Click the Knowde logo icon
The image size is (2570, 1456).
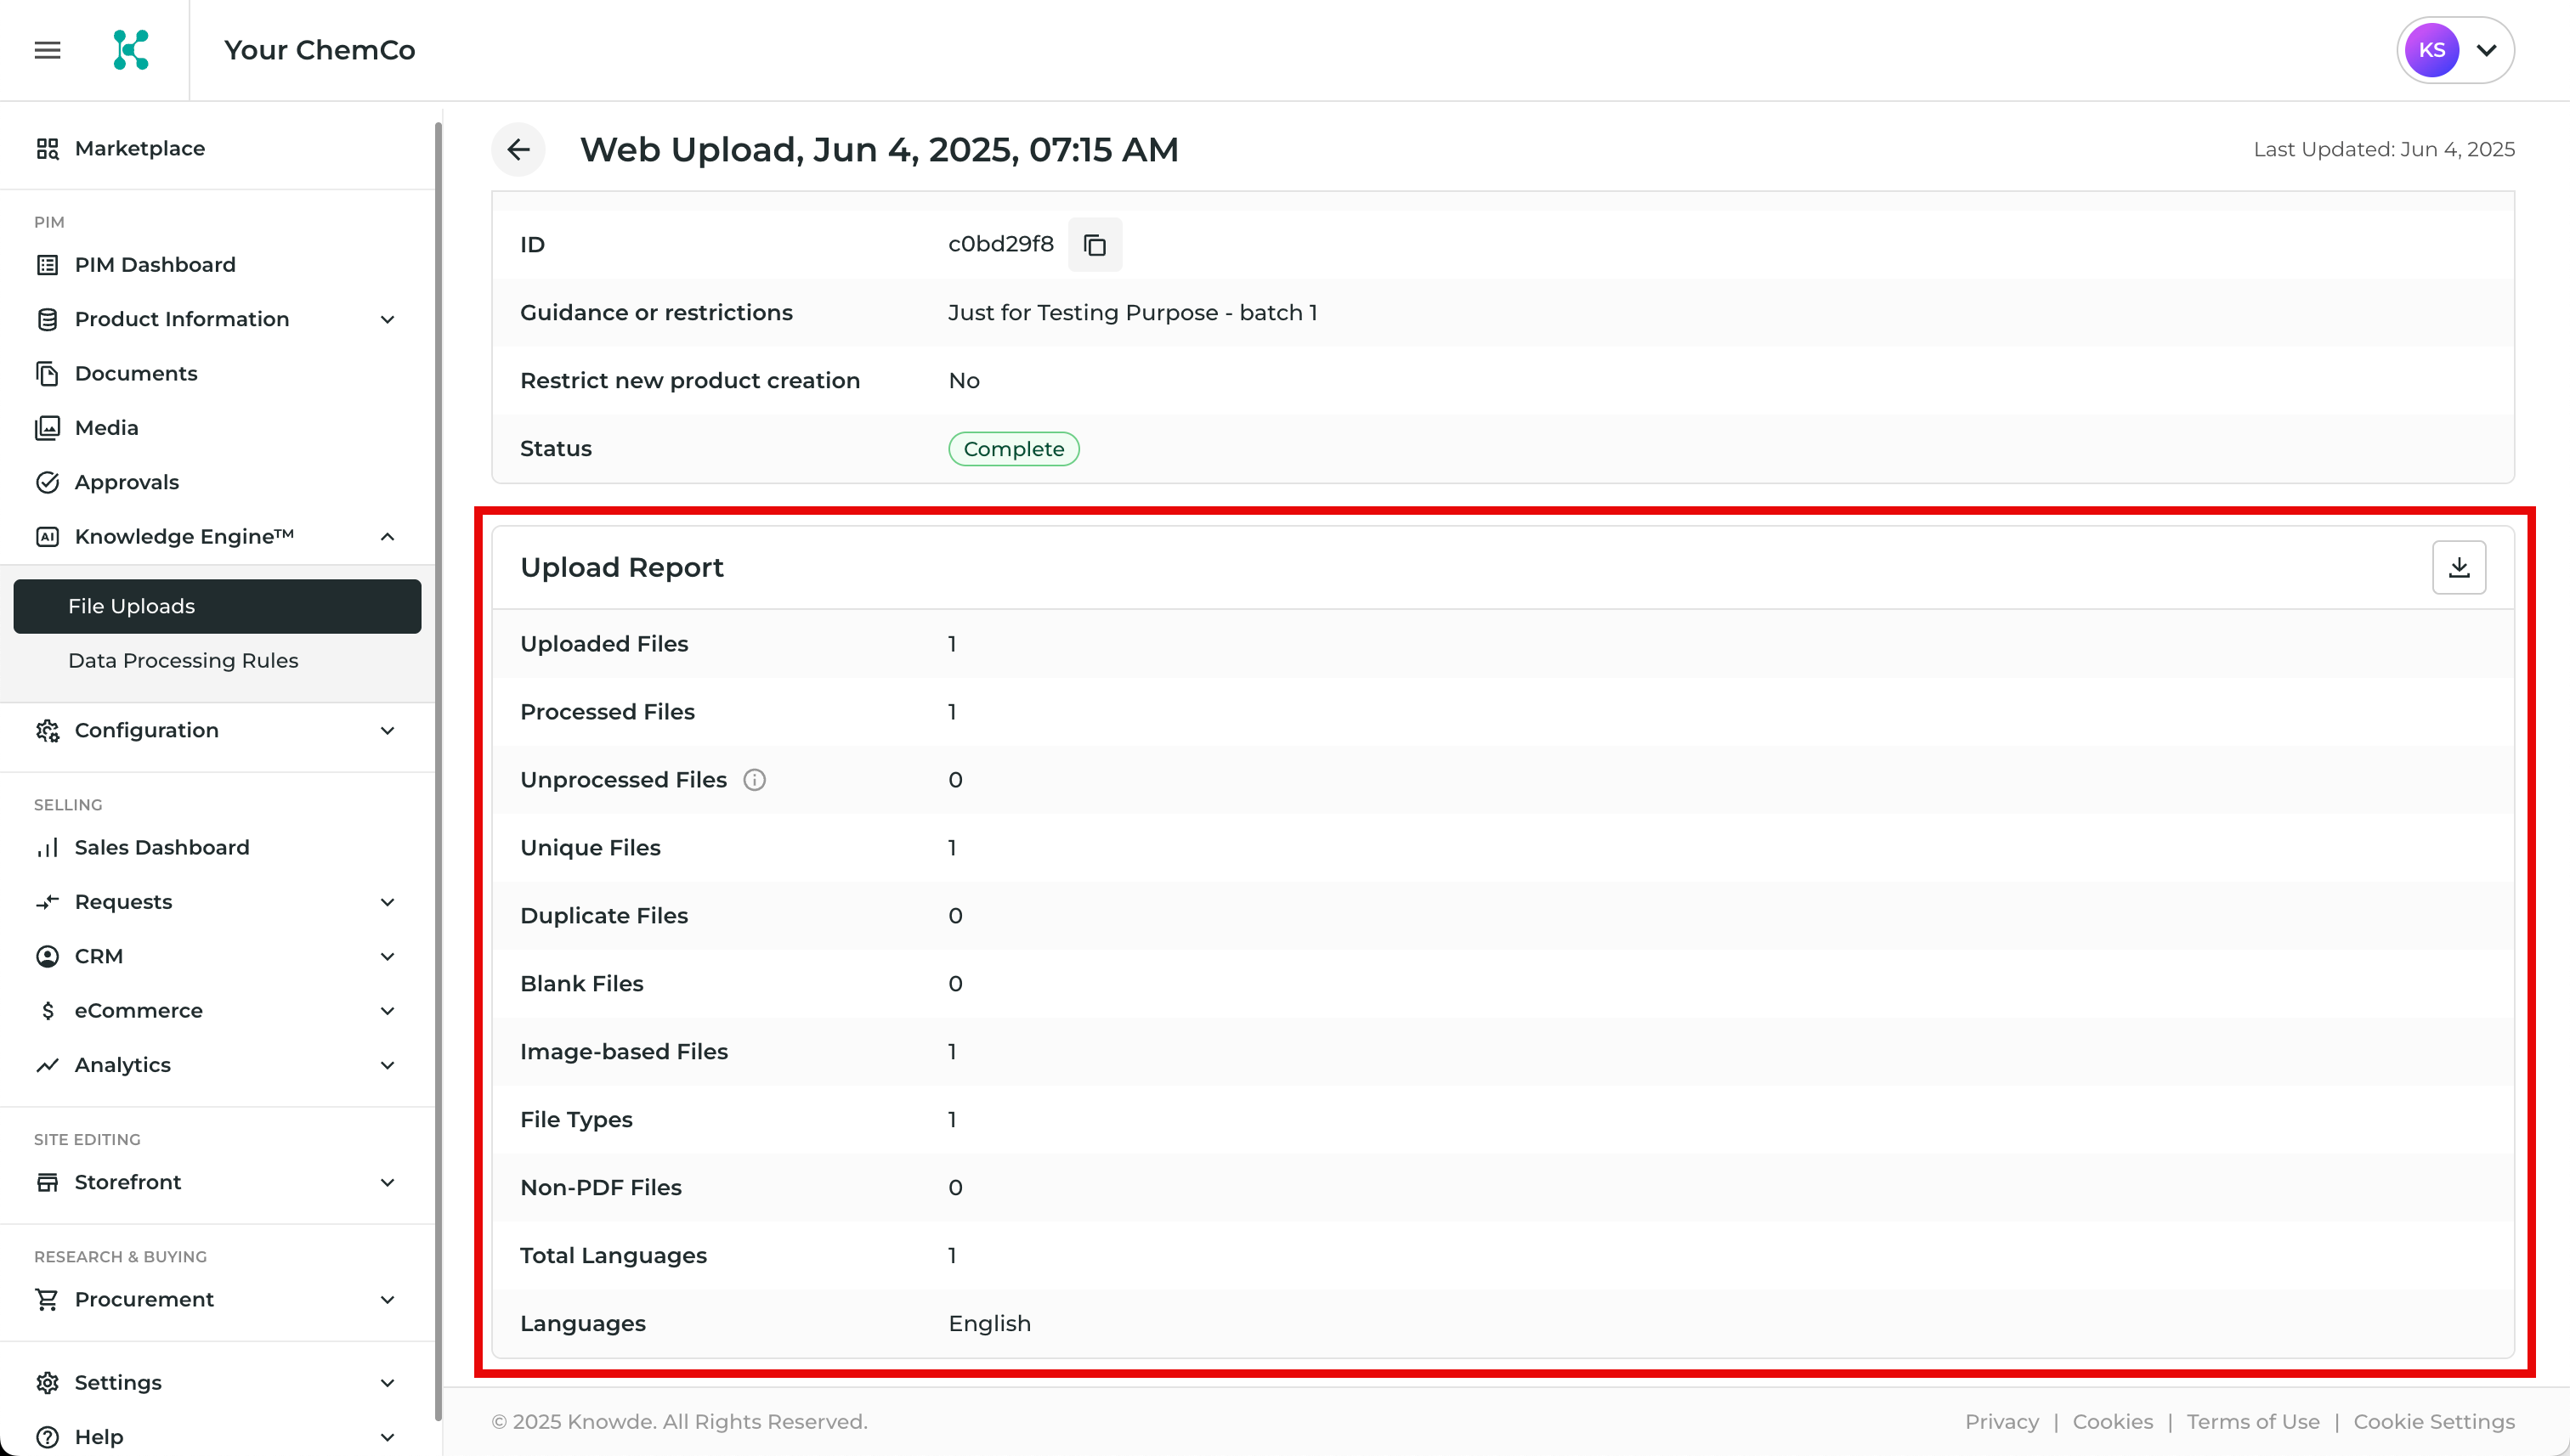point(131,50)
